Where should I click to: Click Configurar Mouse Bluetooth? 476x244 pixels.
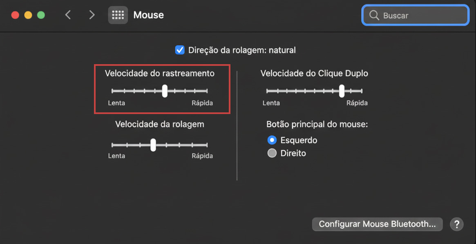[377, 224]
